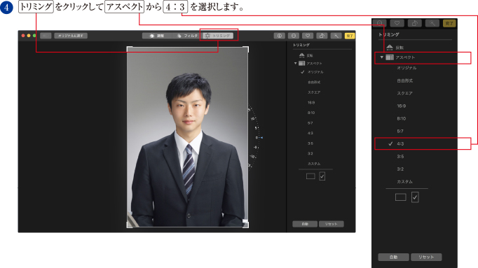This screenshot has height=268, width=478.
Task: Collapse アスペクト triangle in enlarged panel
Action: (382, 57)
